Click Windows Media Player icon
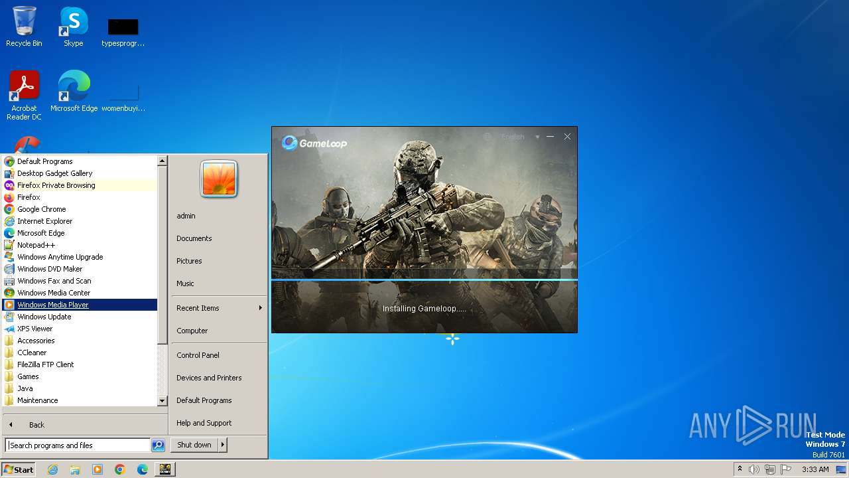Screen dimensions: 849x478 click(x=9, y=305)
